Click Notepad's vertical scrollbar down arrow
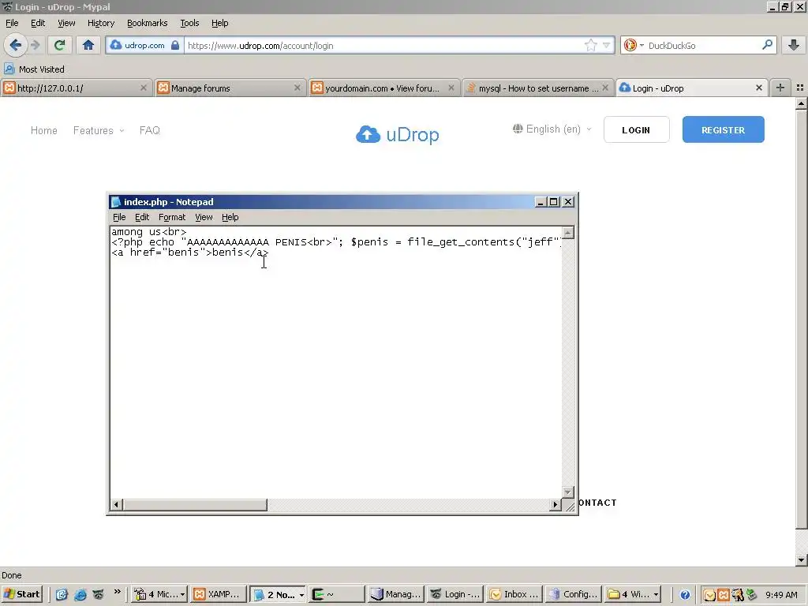The height and width of the screenshot is (606, 808). point(568,492)
